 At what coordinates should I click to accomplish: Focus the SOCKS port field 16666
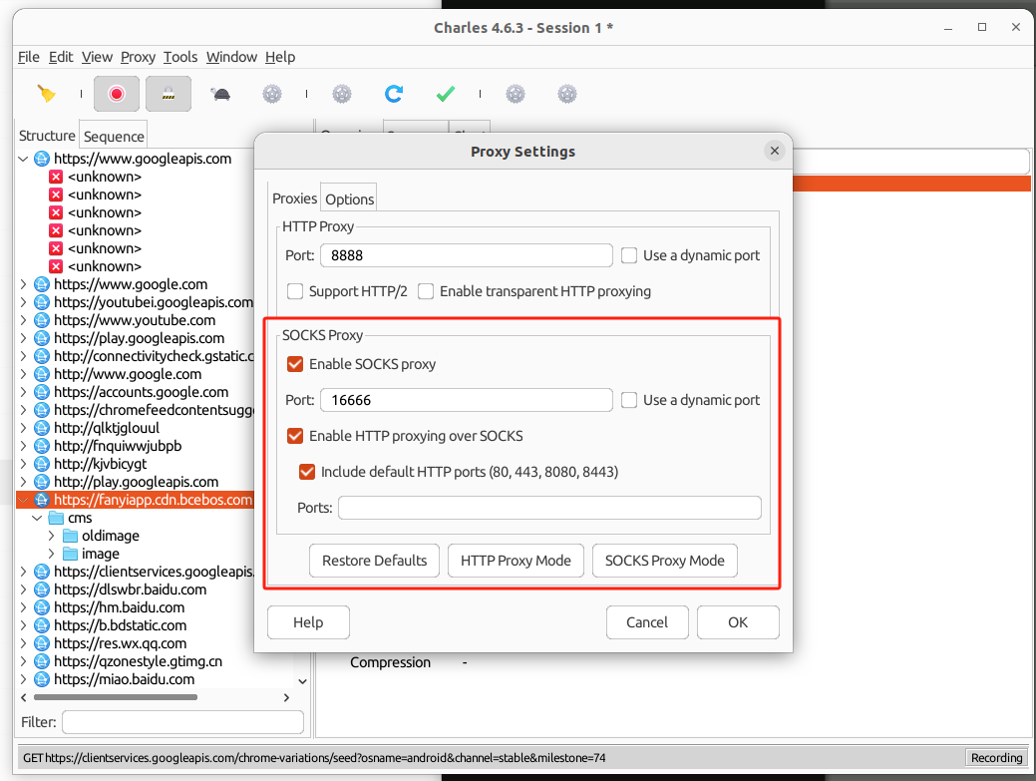point(467,400)
